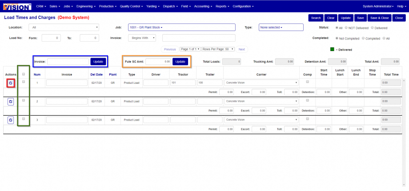This screenshot has height=191, width=409.
Task: Click the Close button beside Save & Close
Action: coord(399,18)
